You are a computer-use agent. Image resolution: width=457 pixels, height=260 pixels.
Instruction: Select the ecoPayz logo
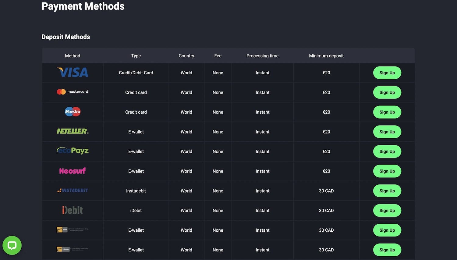tap(73, 151)
